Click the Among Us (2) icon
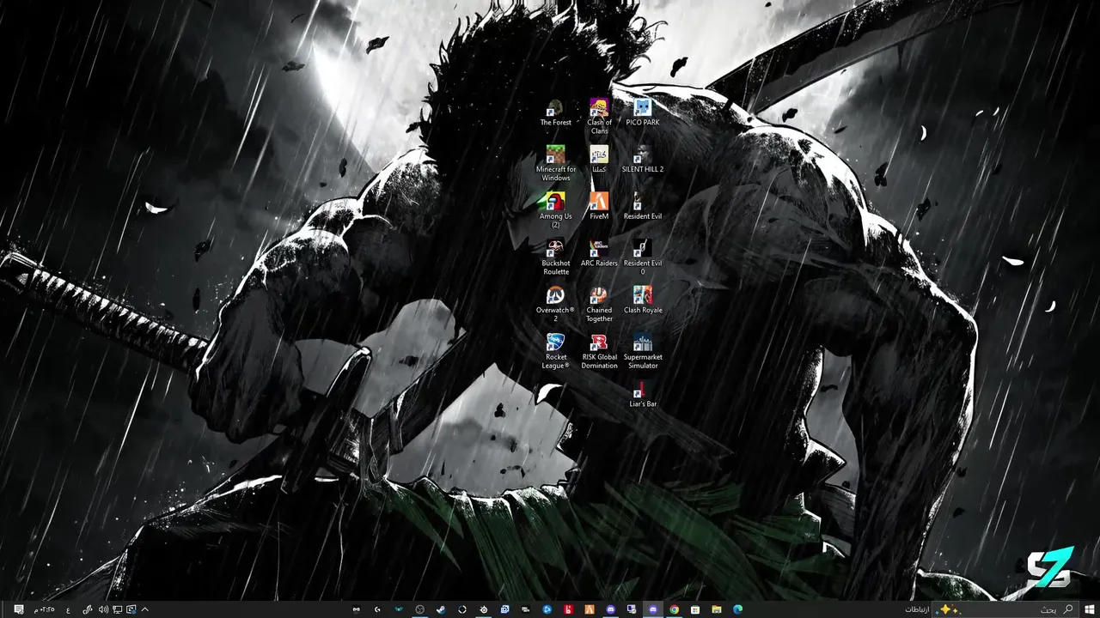The width and height of the screenshot is (1100, 618). click(555, 210)
